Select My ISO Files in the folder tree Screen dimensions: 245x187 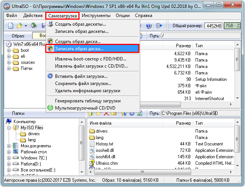pyautogui.click(x=32, y=128)
